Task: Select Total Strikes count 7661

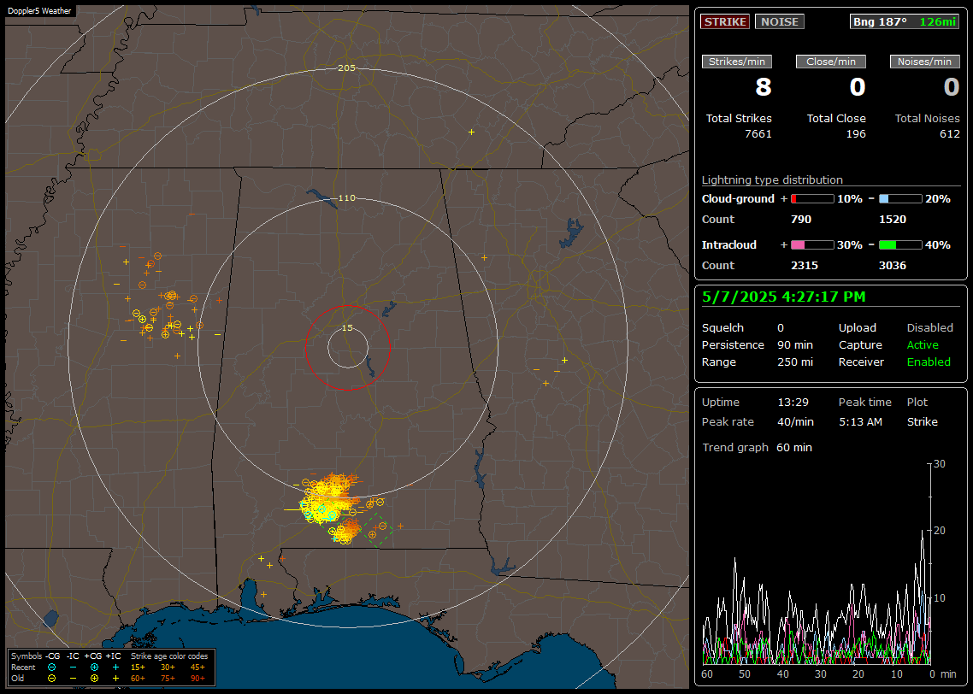Action: [x=758, y=134]
